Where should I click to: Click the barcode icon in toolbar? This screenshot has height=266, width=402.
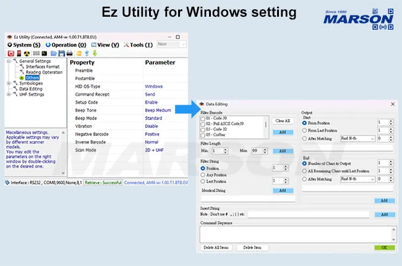tap(36, 53)
